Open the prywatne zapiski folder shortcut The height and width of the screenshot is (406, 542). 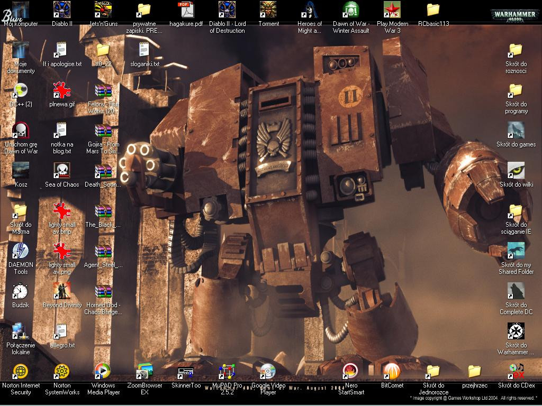144,10
